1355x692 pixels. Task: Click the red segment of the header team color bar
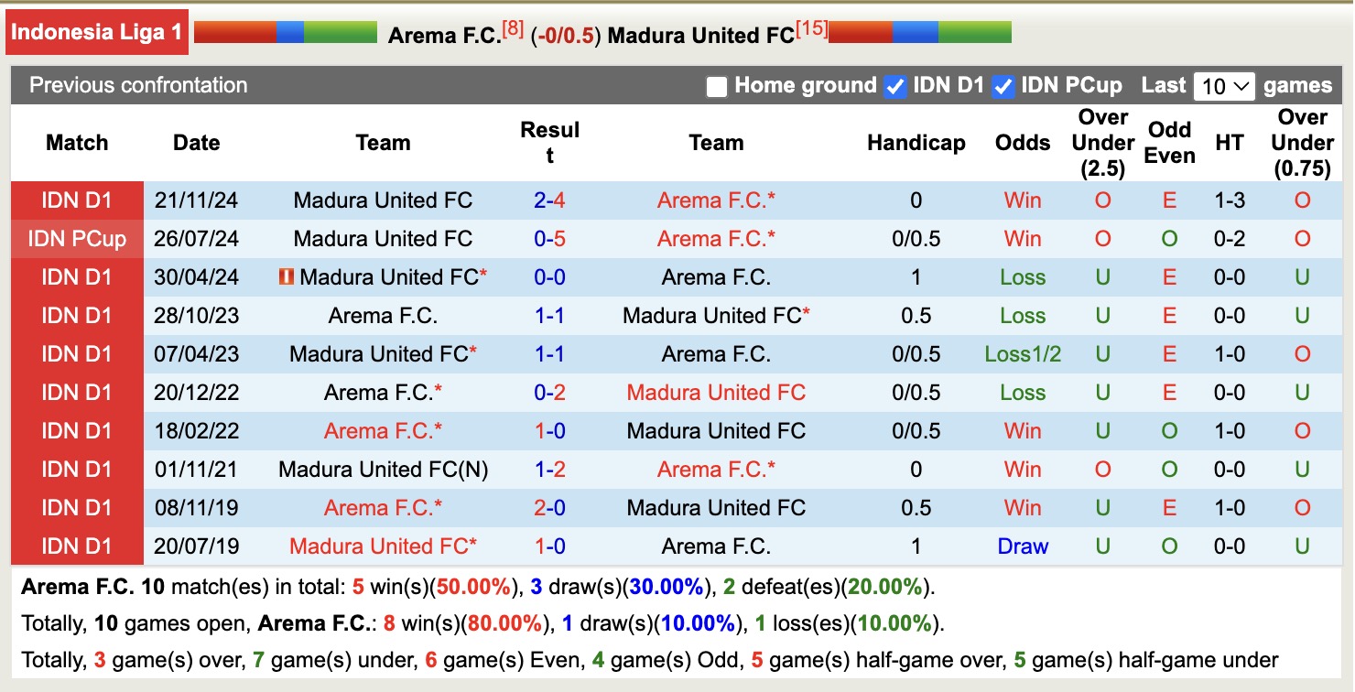click(233, 30)
